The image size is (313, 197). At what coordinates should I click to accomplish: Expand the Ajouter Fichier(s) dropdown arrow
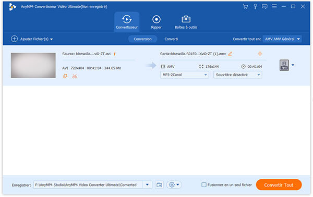52,39
